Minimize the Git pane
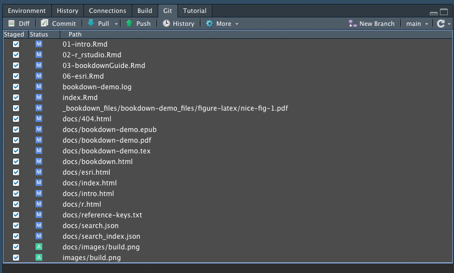454x273 pixels. 434,13
